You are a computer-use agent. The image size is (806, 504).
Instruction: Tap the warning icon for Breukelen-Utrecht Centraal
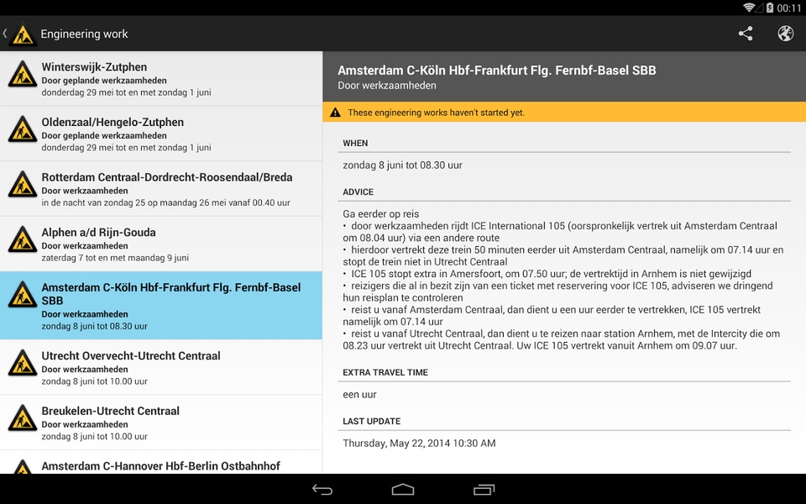[23, 418]
